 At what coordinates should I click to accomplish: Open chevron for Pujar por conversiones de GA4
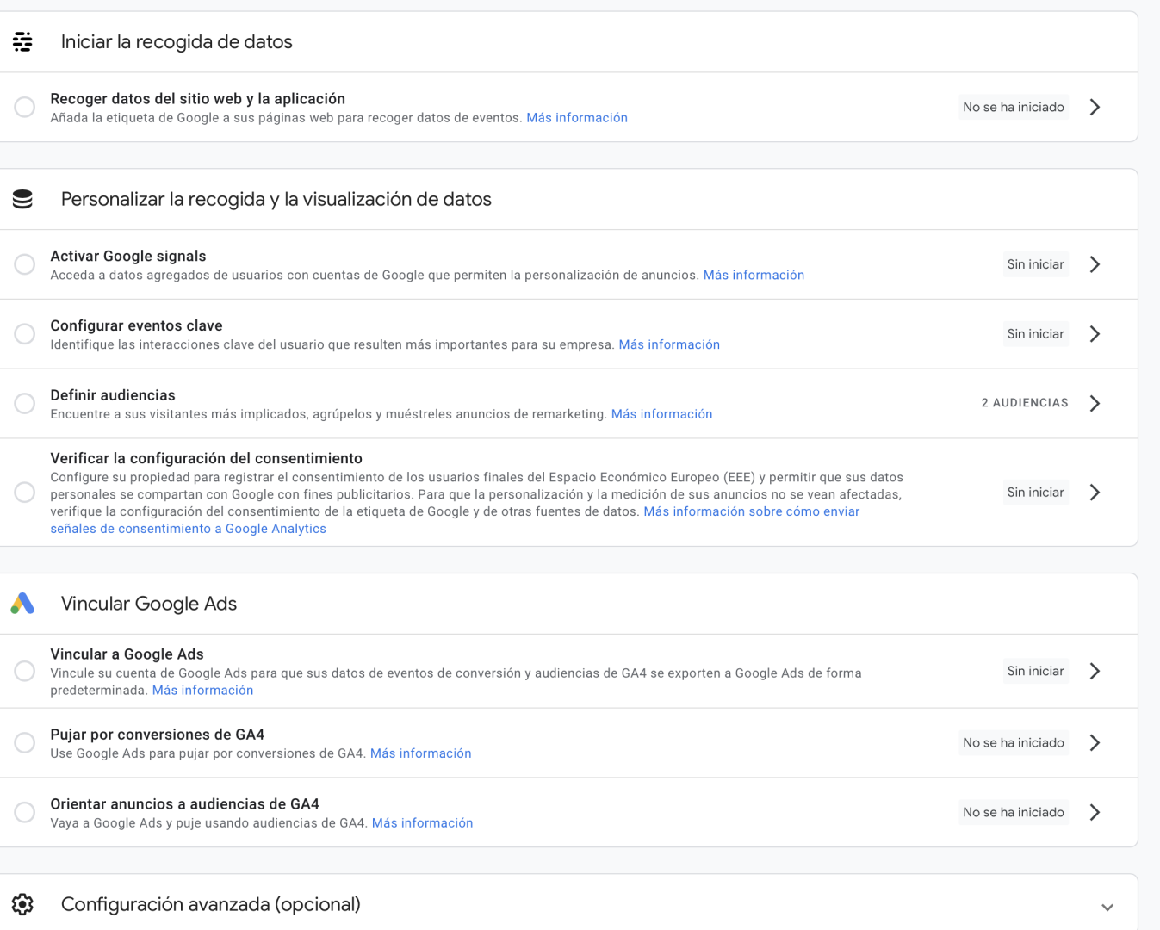[x=1095, y=742]
